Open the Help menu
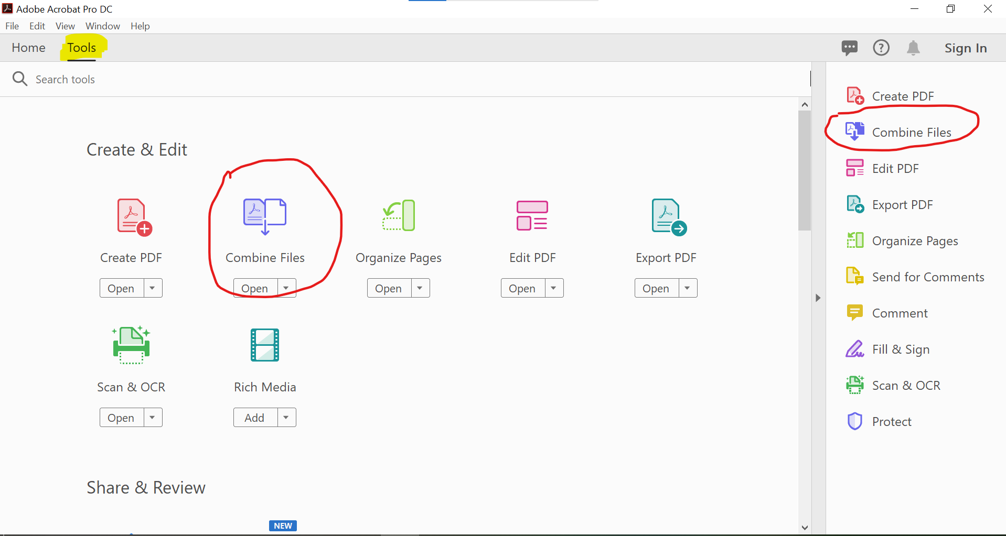This screenshot has width=1006, height=536. pyautogui.click(x=140, y=26)
